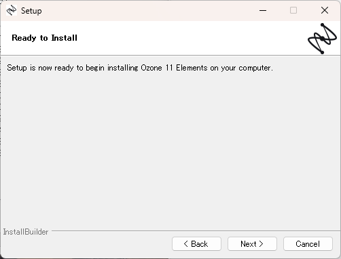The image size is (341, 259).
Task: Click the "Ready to Install" heading
Action: coord(44,38)
